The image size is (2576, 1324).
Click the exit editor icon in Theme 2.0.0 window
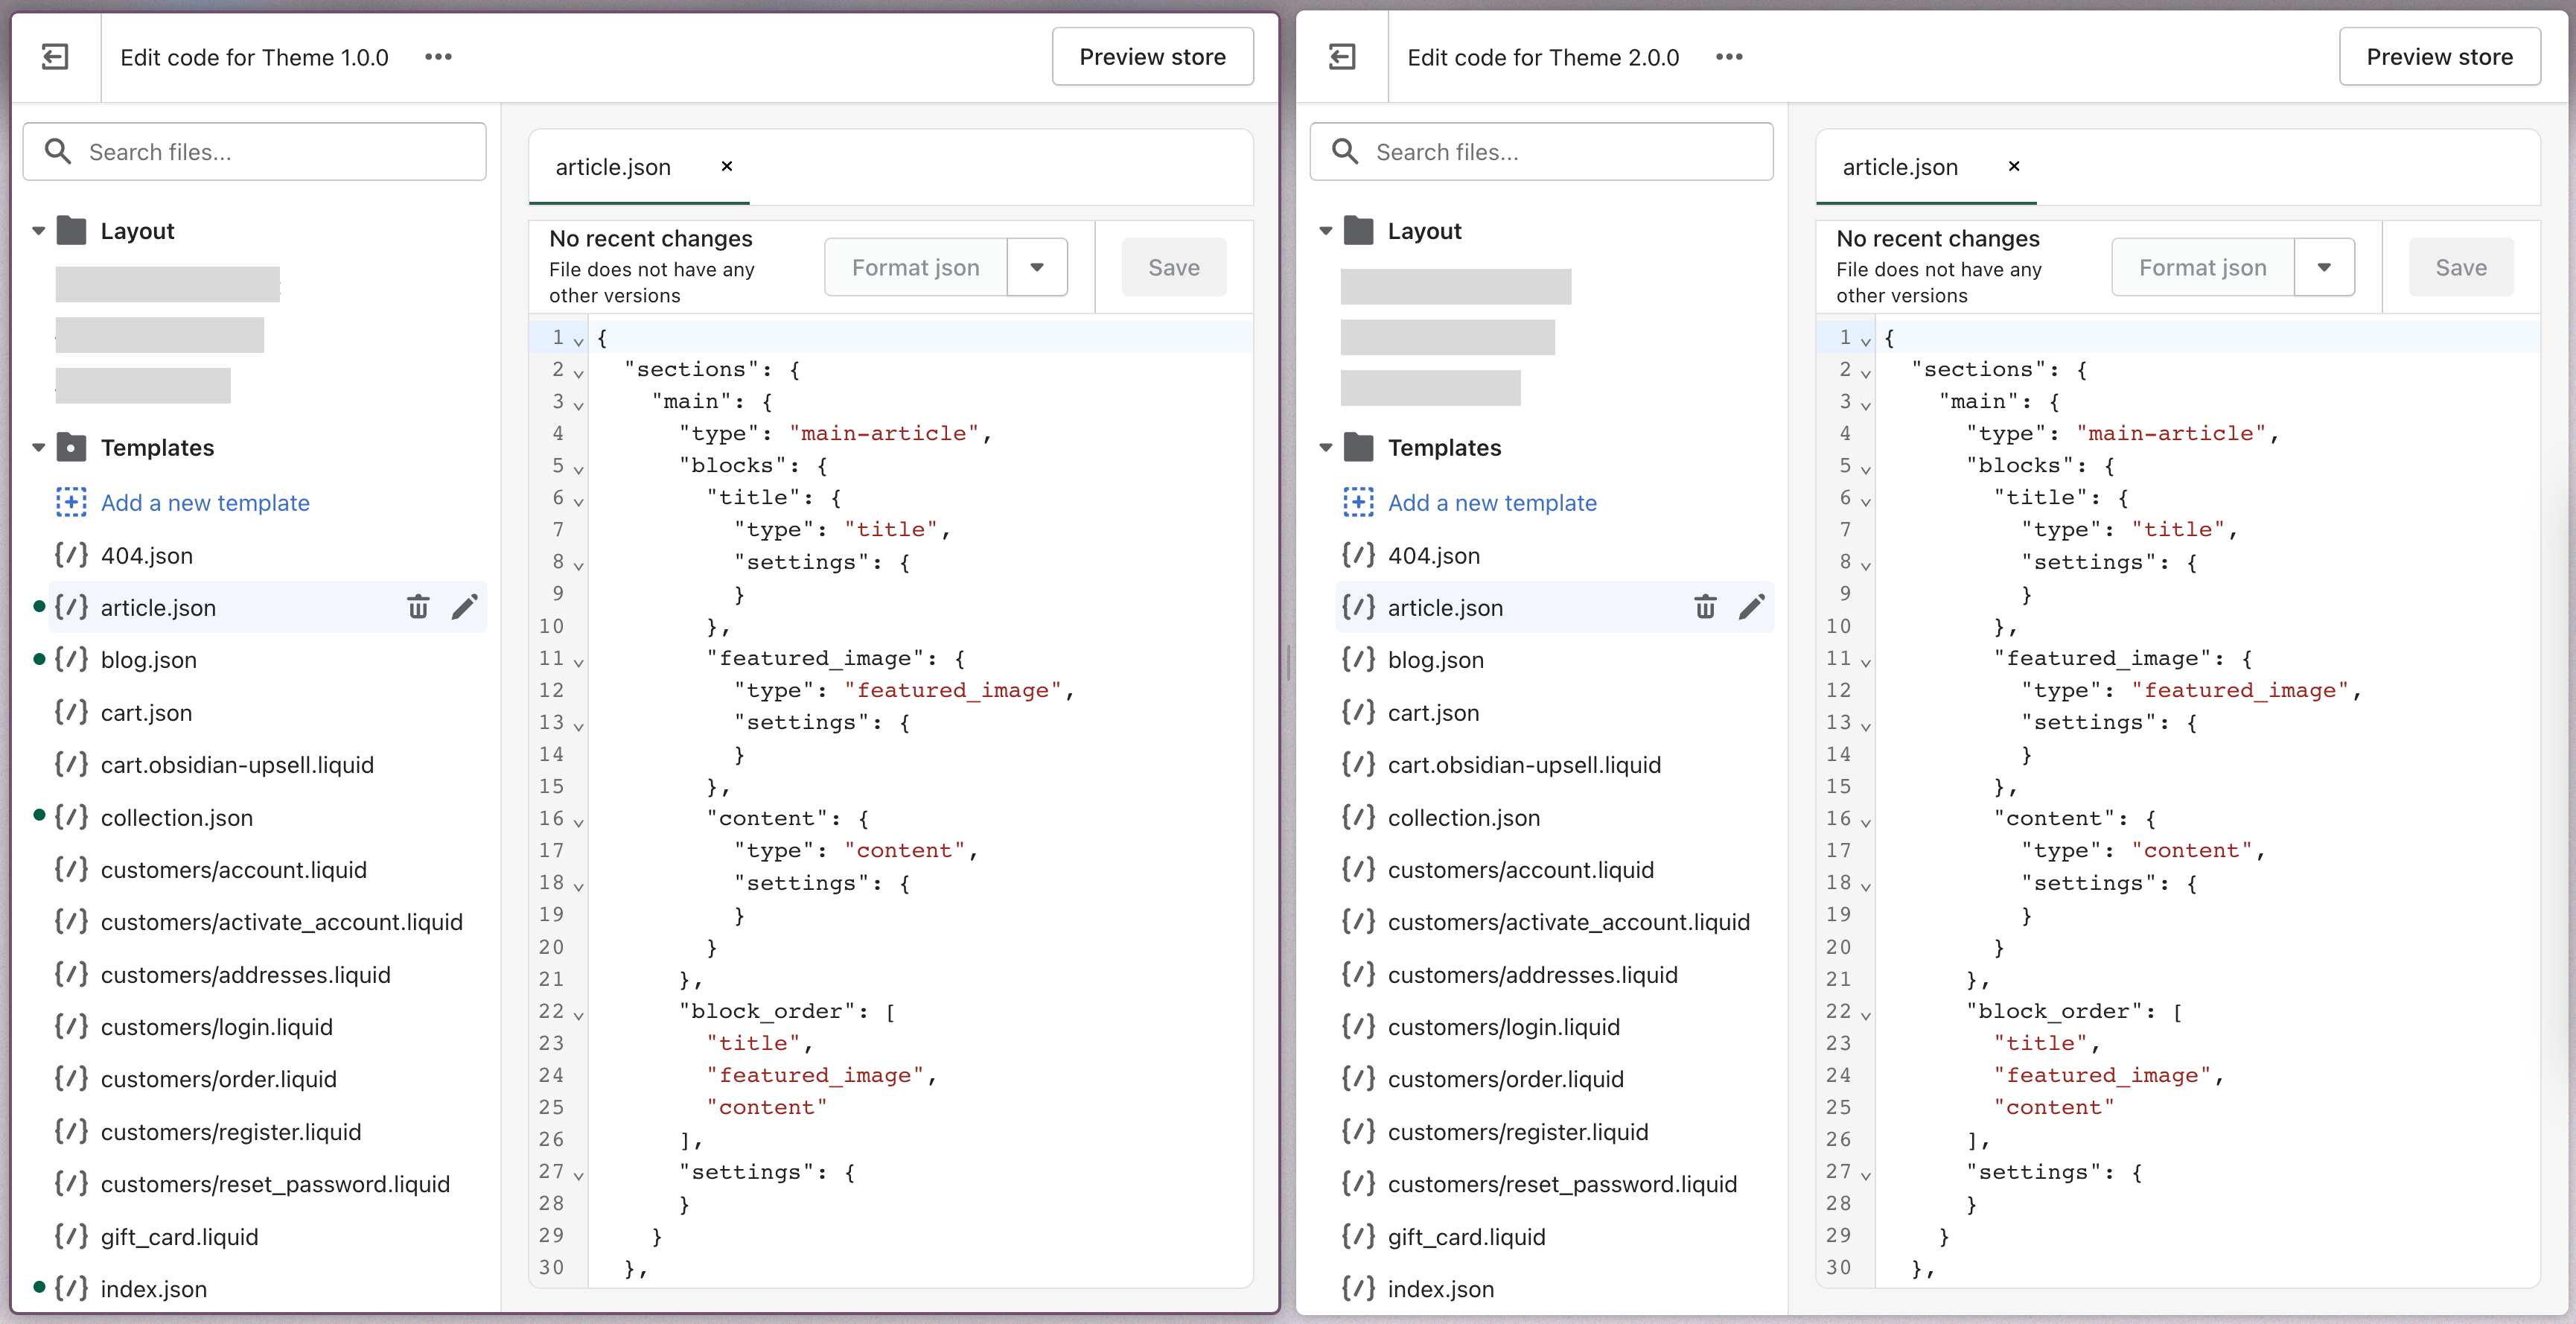(x=1342, y=57)
